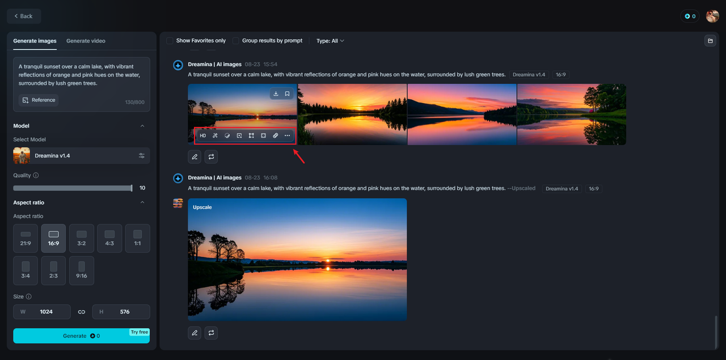This screenshot has height=360, width=726.
Task: Switch to Generate video tab
Action: pyautogui.click(x=86, y=41)
